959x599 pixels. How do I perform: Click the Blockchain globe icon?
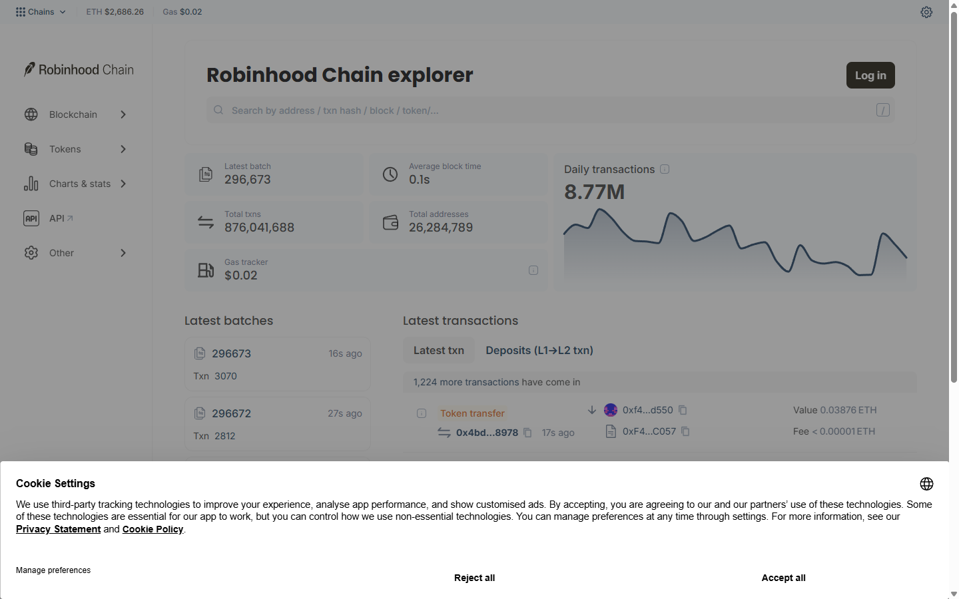click(x=31, y=114)
